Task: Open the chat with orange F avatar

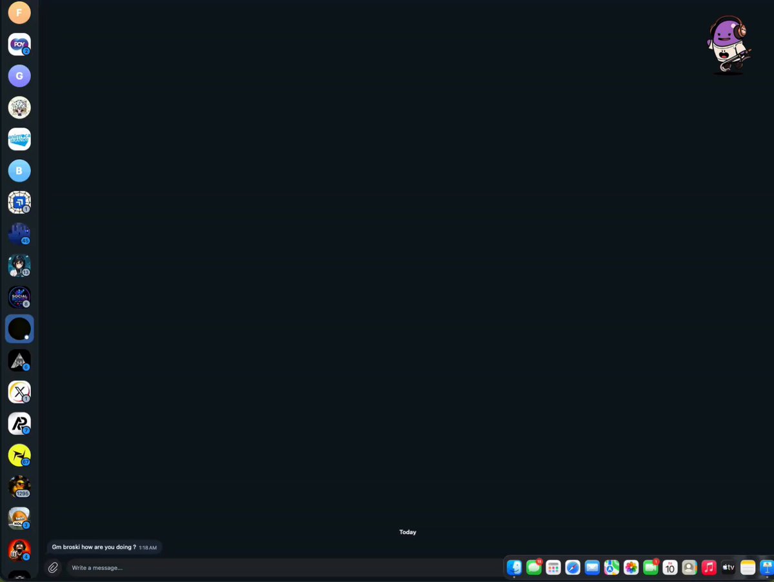Action: pos(19,12)
